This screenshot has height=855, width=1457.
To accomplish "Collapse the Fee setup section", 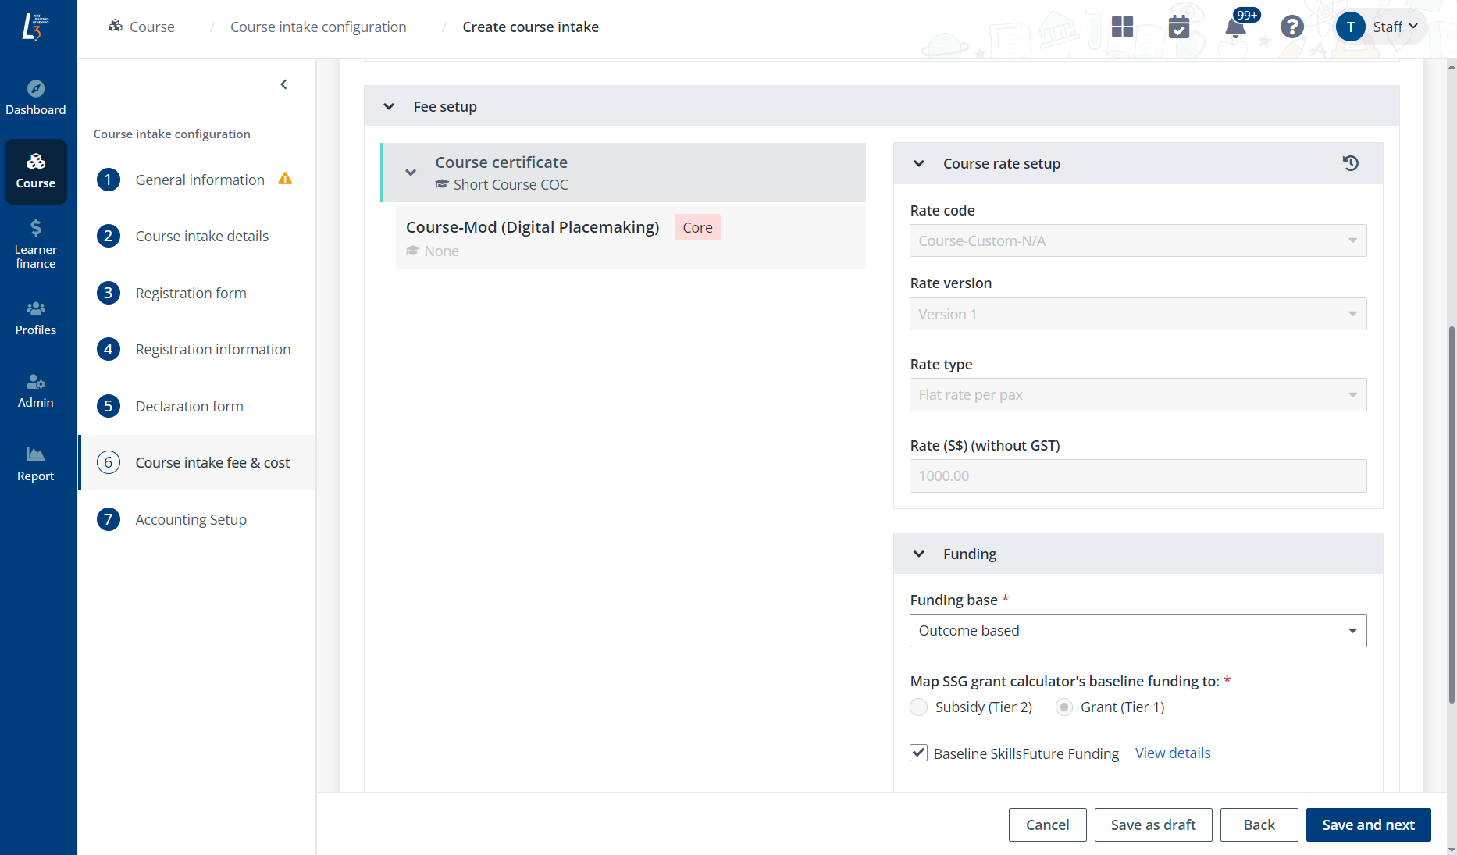I will point(389,107).
